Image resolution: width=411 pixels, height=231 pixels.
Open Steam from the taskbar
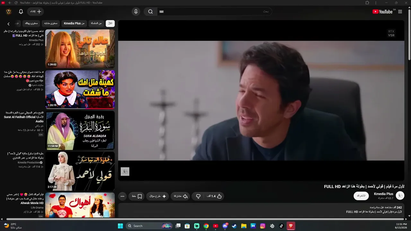[x=234, y=226]
